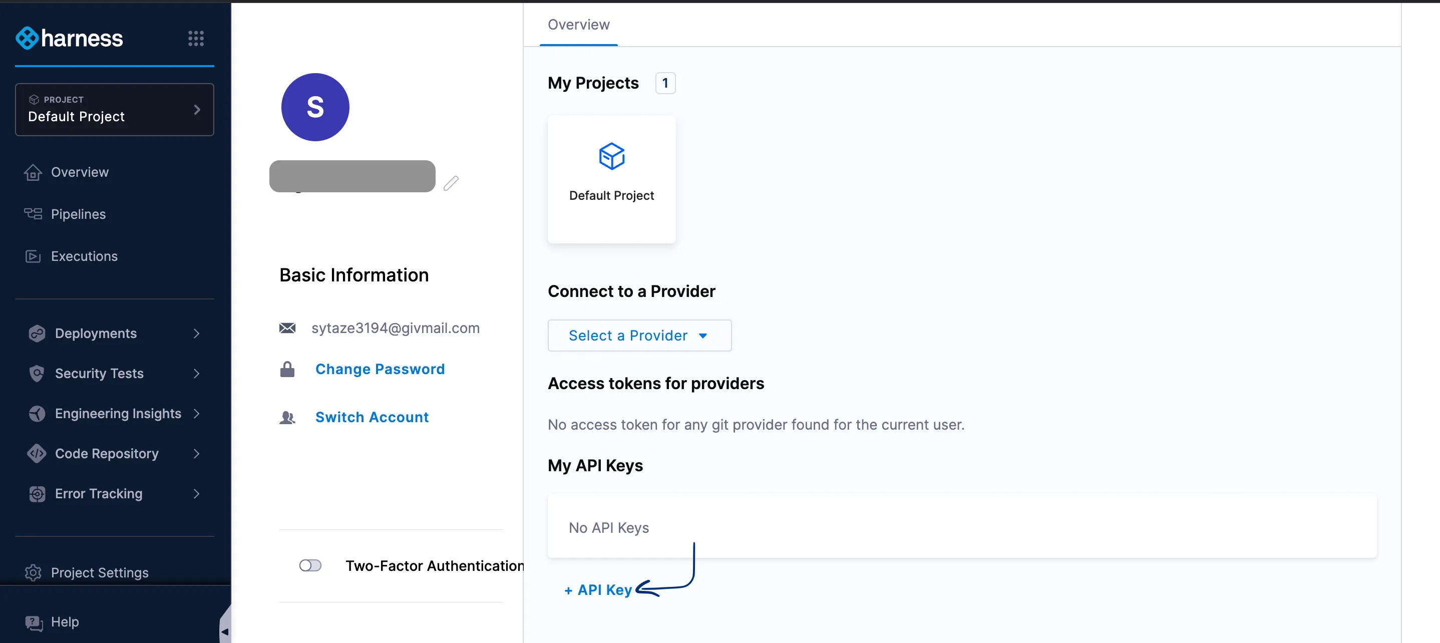Image resolution: width=1440 pixels, height=643 pixels.
Task: Click the Harness logo
Action: tap(69, 38)
